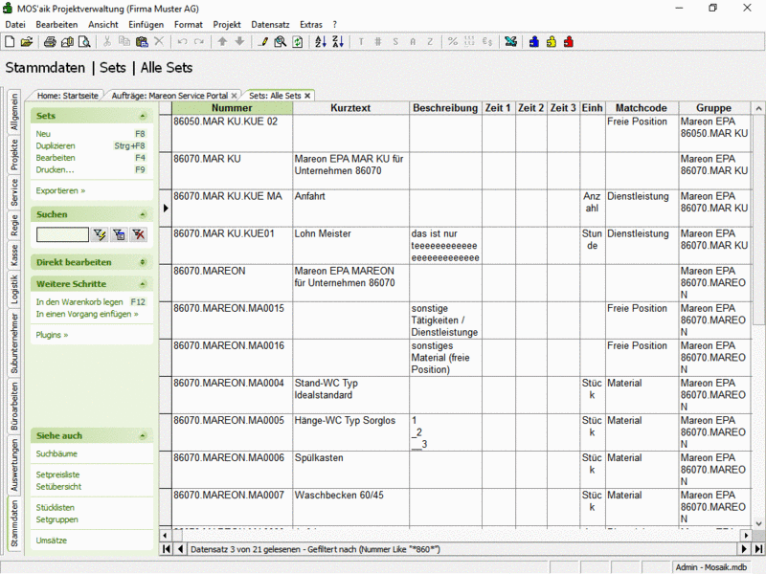Open the Logistik vertical side tab
766x574 pixels.
click(x=14, y=290)
